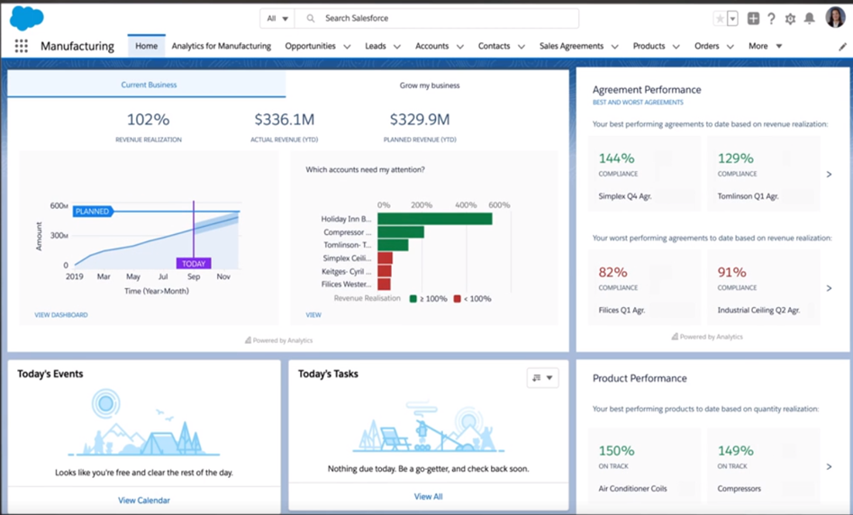
Task: Expand the Opportunities tab chevron
Action: 347,47
